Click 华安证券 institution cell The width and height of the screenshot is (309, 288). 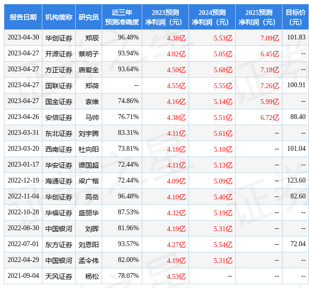(x=59, y=165)
